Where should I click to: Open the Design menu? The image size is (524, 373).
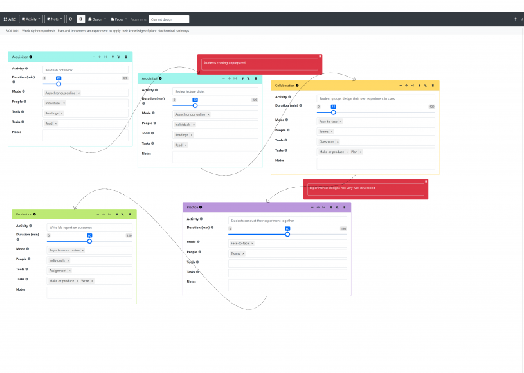click(97, 19)
